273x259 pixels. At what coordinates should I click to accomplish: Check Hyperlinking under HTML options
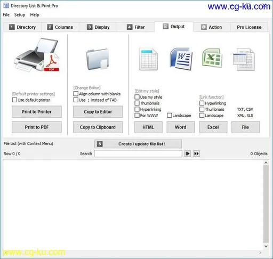click(137, 109)
